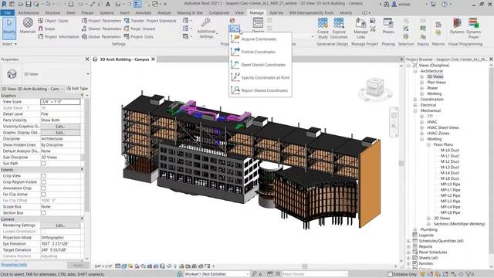Toggle Crop Region Visible checkbox
This screenshot has width=494, height=278.
click(43, 182)
